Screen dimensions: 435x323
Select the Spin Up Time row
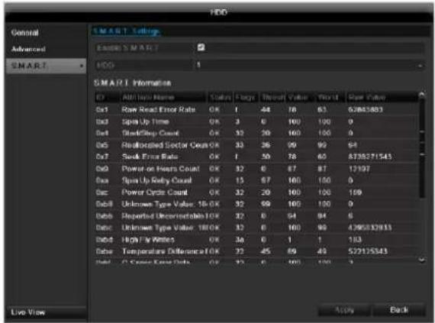[256, 121]
